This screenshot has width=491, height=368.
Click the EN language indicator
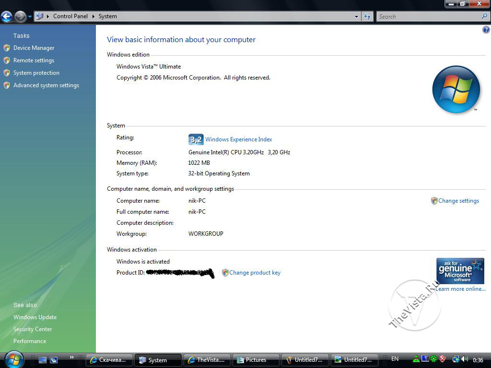point(395,359)
